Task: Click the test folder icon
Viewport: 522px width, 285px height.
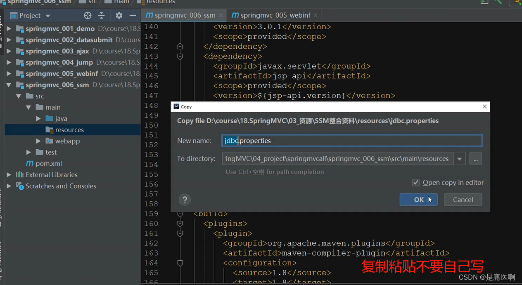Action: (40, 152)
